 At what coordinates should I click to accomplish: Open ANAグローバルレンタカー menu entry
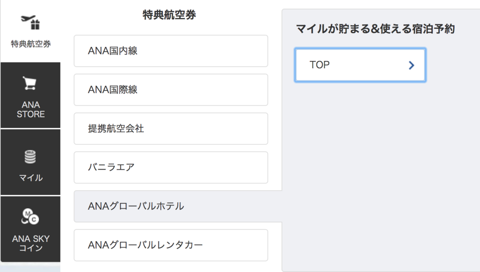coord(171,245)
